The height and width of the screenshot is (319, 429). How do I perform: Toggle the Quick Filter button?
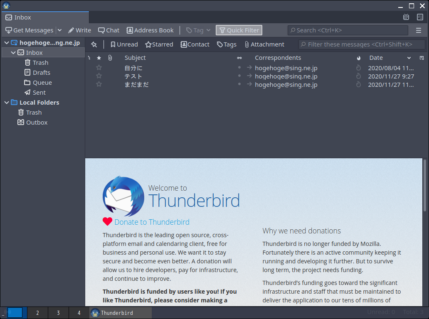tap(239, 30)
